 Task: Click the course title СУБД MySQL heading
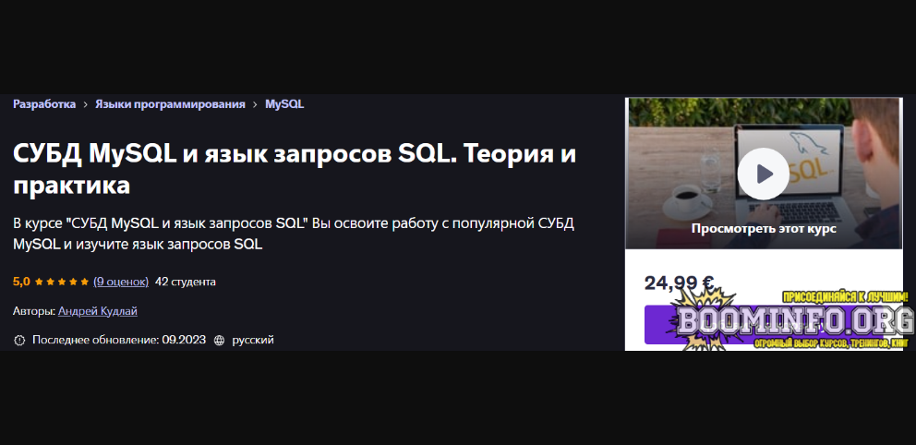tap(295, 169)
